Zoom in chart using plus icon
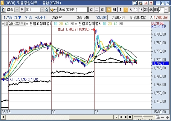This screenshot has height=121, width=171. [x=167, y=117]
